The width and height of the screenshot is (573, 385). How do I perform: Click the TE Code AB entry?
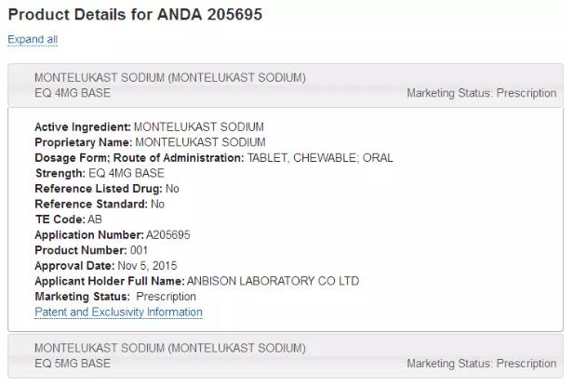click(x=68, y=219)
